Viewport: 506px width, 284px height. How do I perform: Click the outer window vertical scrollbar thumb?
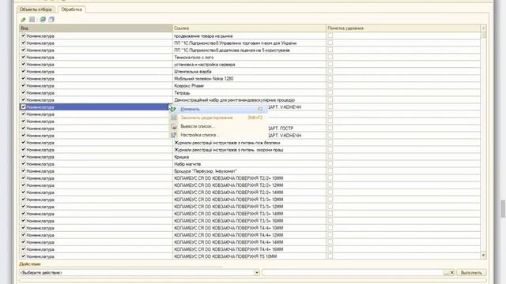[x=503, y=209]
